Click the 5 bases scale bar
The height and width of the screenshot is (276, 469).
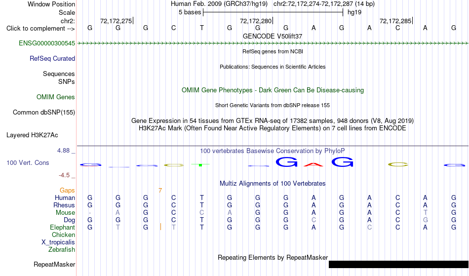(273, 12)
